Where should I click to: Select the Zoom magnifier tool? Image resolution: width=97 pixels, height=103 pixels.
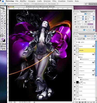tap(4, 36)
